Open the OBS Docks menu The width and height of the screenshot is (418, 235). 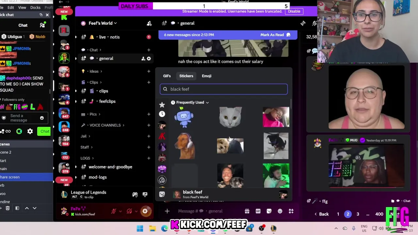[35, 8]
